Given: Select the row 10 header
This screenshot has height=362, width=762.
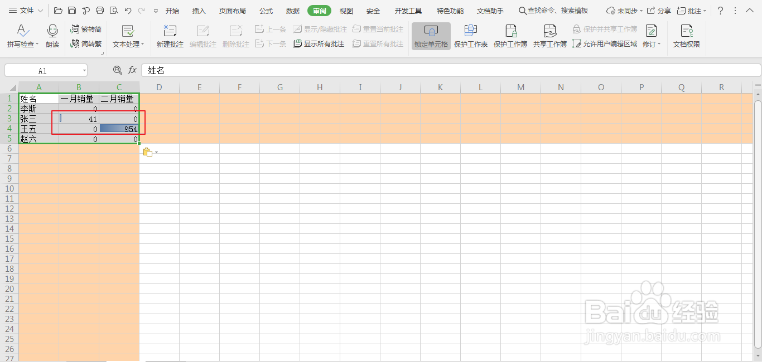Looking at the screenshot, I should pos(9,189).
